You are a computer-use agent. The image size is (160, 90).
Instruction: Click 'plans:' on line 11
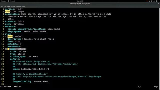pos(9,34)
